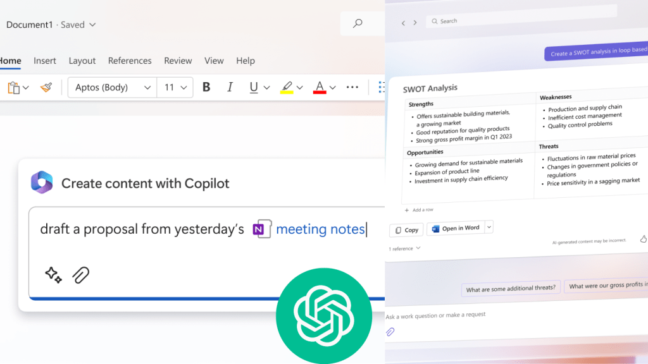
Task: Click the more options ellipsis in ribbon
Action: coord(352,87)
